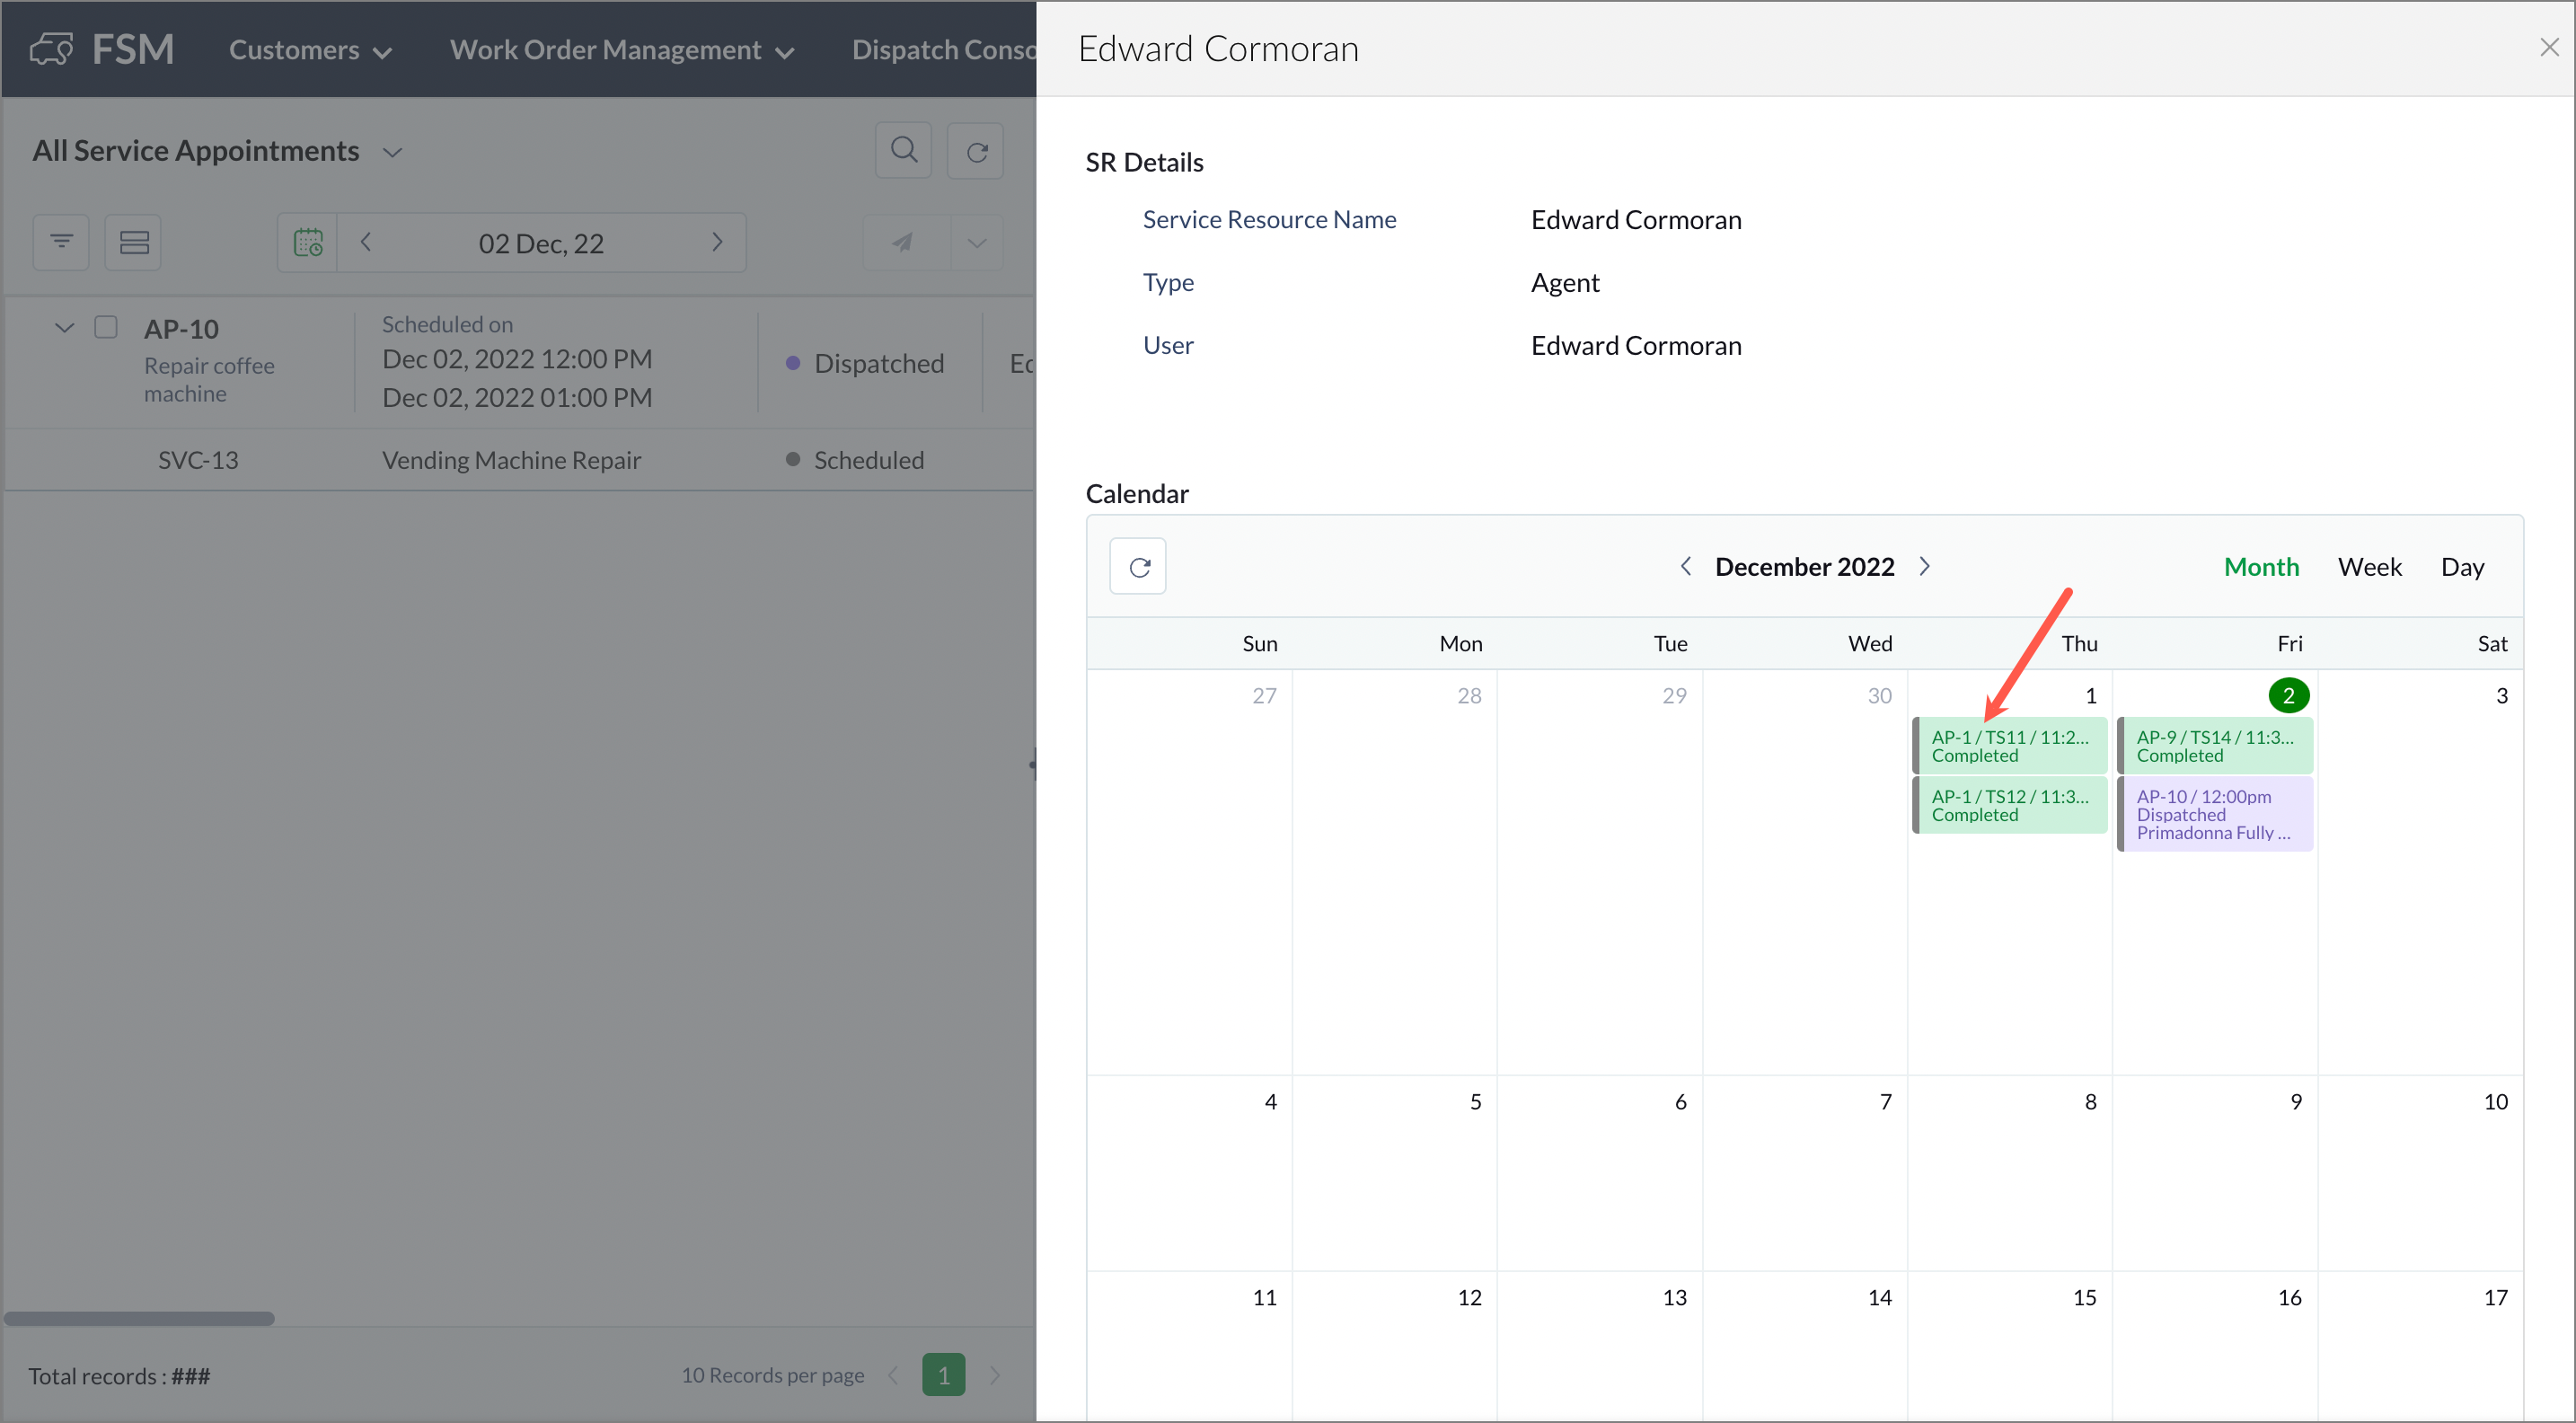Go to next month after December 2022
This screenshot has width=2576, height=1423.
pyautogui.click(x=1925, y=567)
